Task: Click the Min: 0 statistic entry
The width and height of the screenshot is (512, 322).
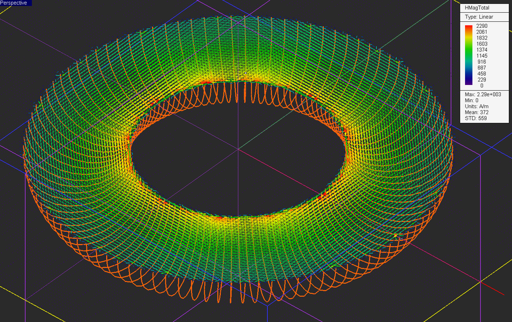Action: (472, 100)
